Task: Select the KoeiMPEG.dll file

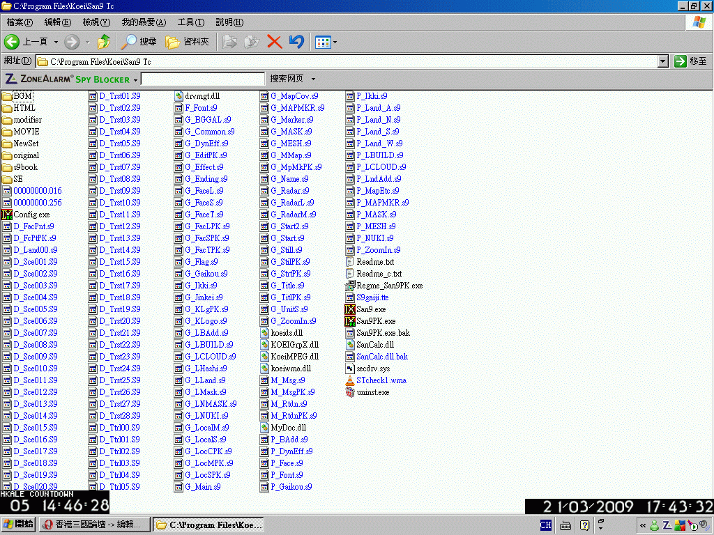Action: pyautogui.click(x=289, y=356)
